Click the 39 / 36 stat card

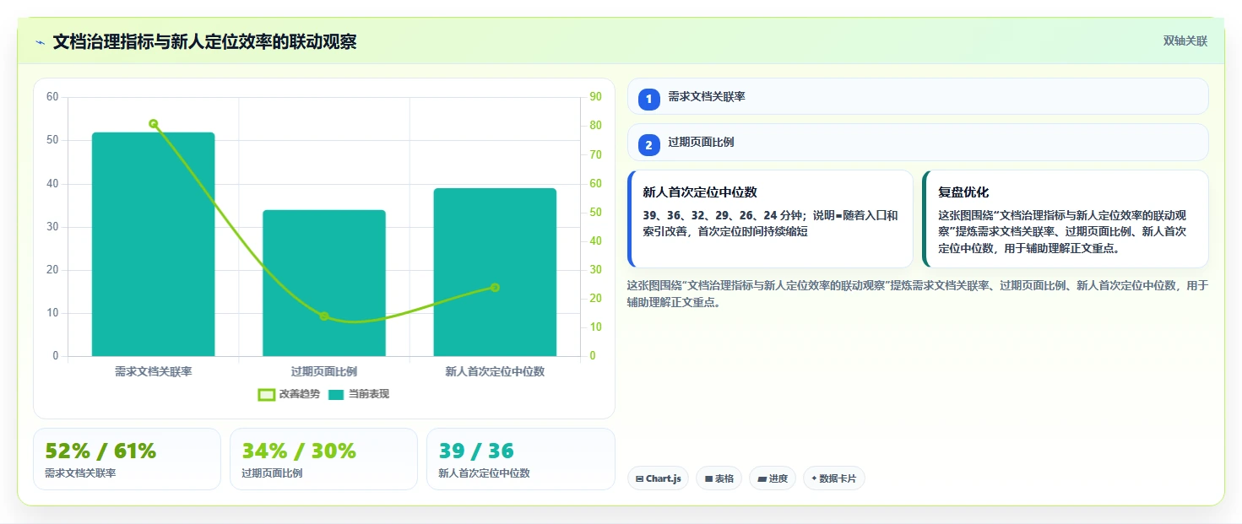pos(521,459)
